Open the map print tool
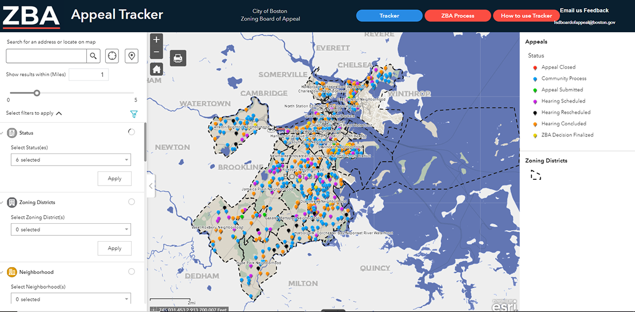The image size is (635, 312). pos(178,58)
